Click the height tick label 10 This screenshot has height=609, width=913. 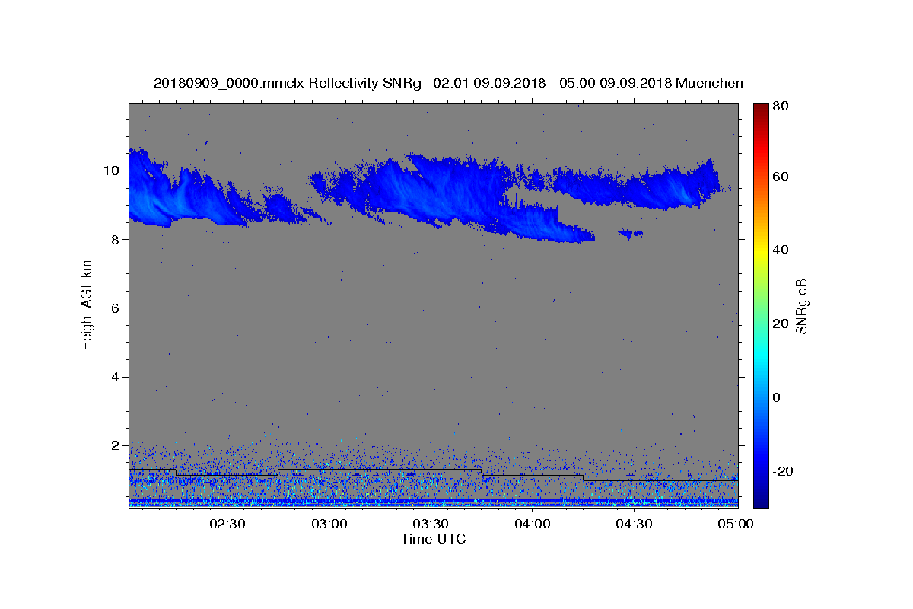(113, 171)
